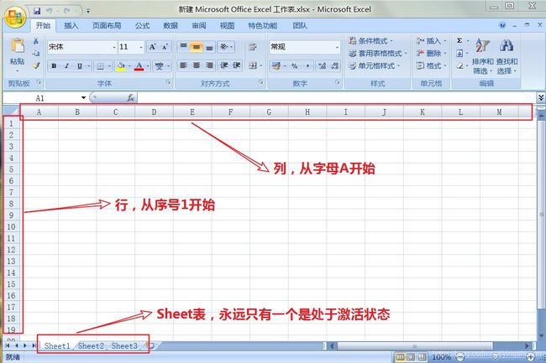
Task: Toggle bold formatting
Action: pos(54,65)
